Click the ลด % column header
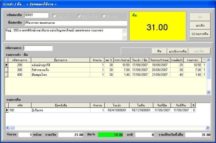The height and width of the screenshot is (143, 216). pyautogui.click(x=109, y=60)
